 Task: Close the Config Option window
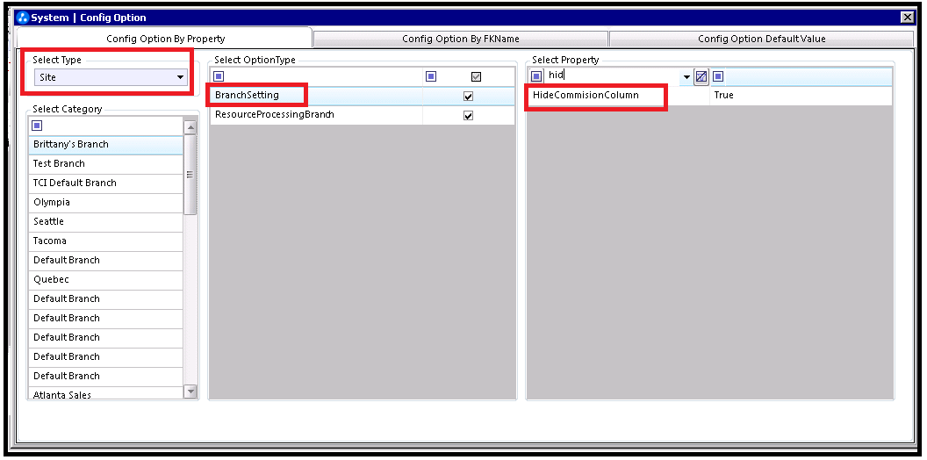click(907, 18)
